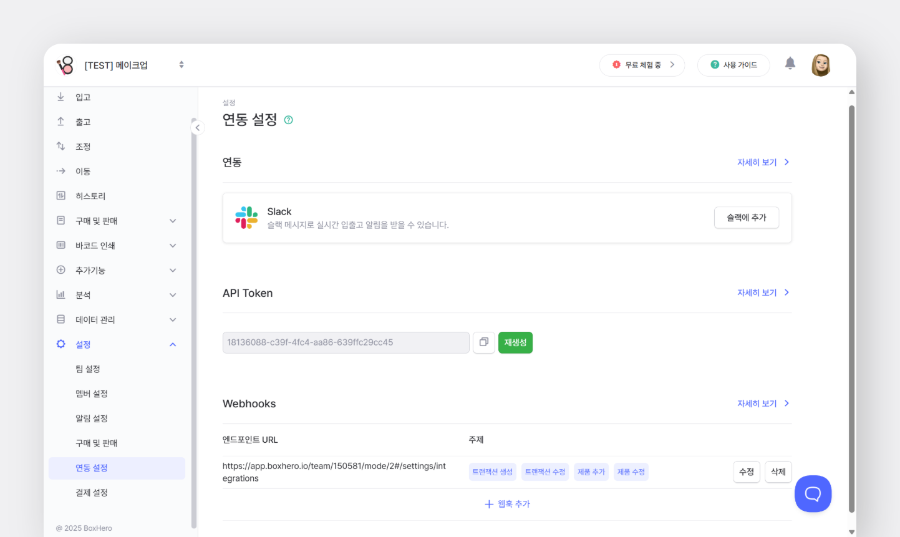Expand the 바코드 인쇄 menu chevron
The height and width of the screenshot is (537, 900).
(173, 246)
